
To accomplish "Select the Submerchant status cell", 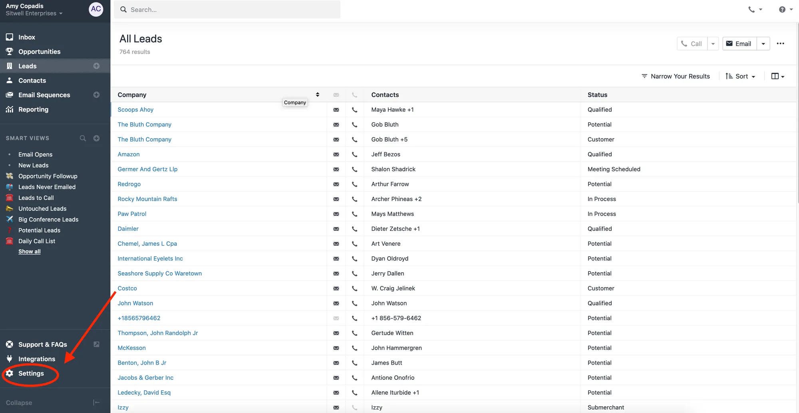I will coord(688,407).
